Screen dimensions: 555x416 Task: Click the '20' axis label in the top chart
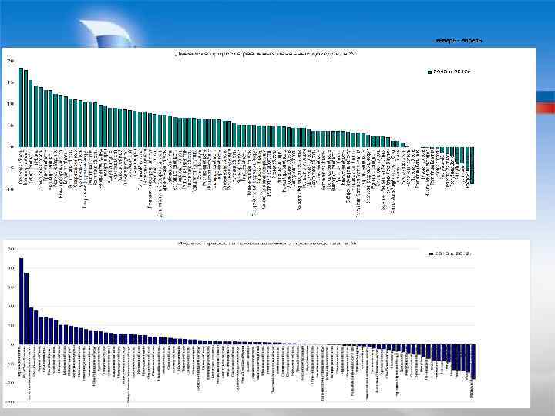(x=10, y=61)
